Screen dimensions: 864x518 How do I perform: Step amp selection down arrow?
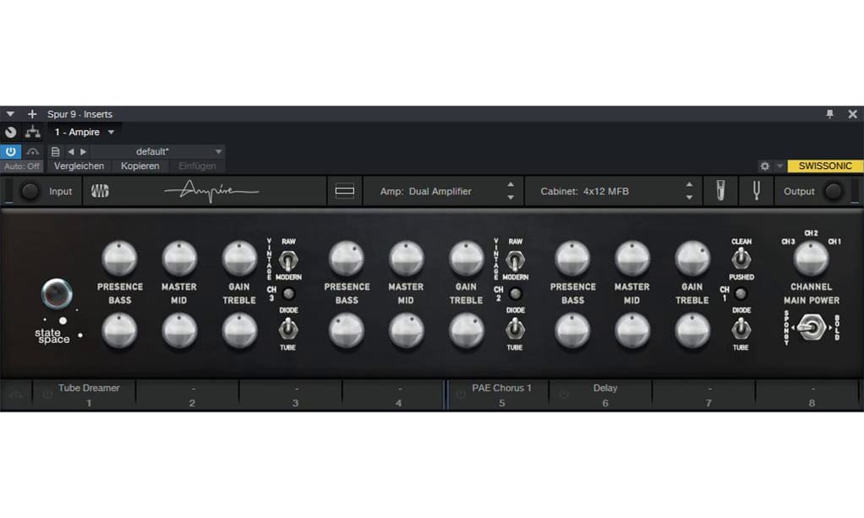511,197
